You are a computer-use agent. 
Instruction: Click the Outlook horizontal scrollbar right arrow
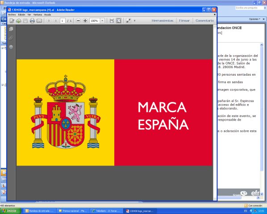tap(258, 198)
